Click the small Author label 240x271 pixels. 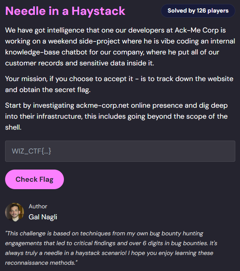pos(38,206)
